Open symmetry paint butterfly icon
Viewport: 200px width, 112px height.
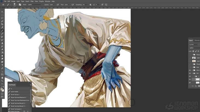(106, 5)
